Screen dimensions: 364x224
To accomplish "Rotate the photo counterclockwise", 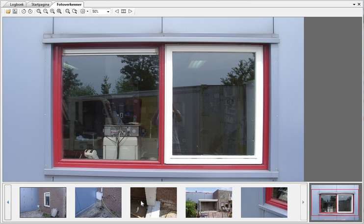I will (x=24, y=11).
